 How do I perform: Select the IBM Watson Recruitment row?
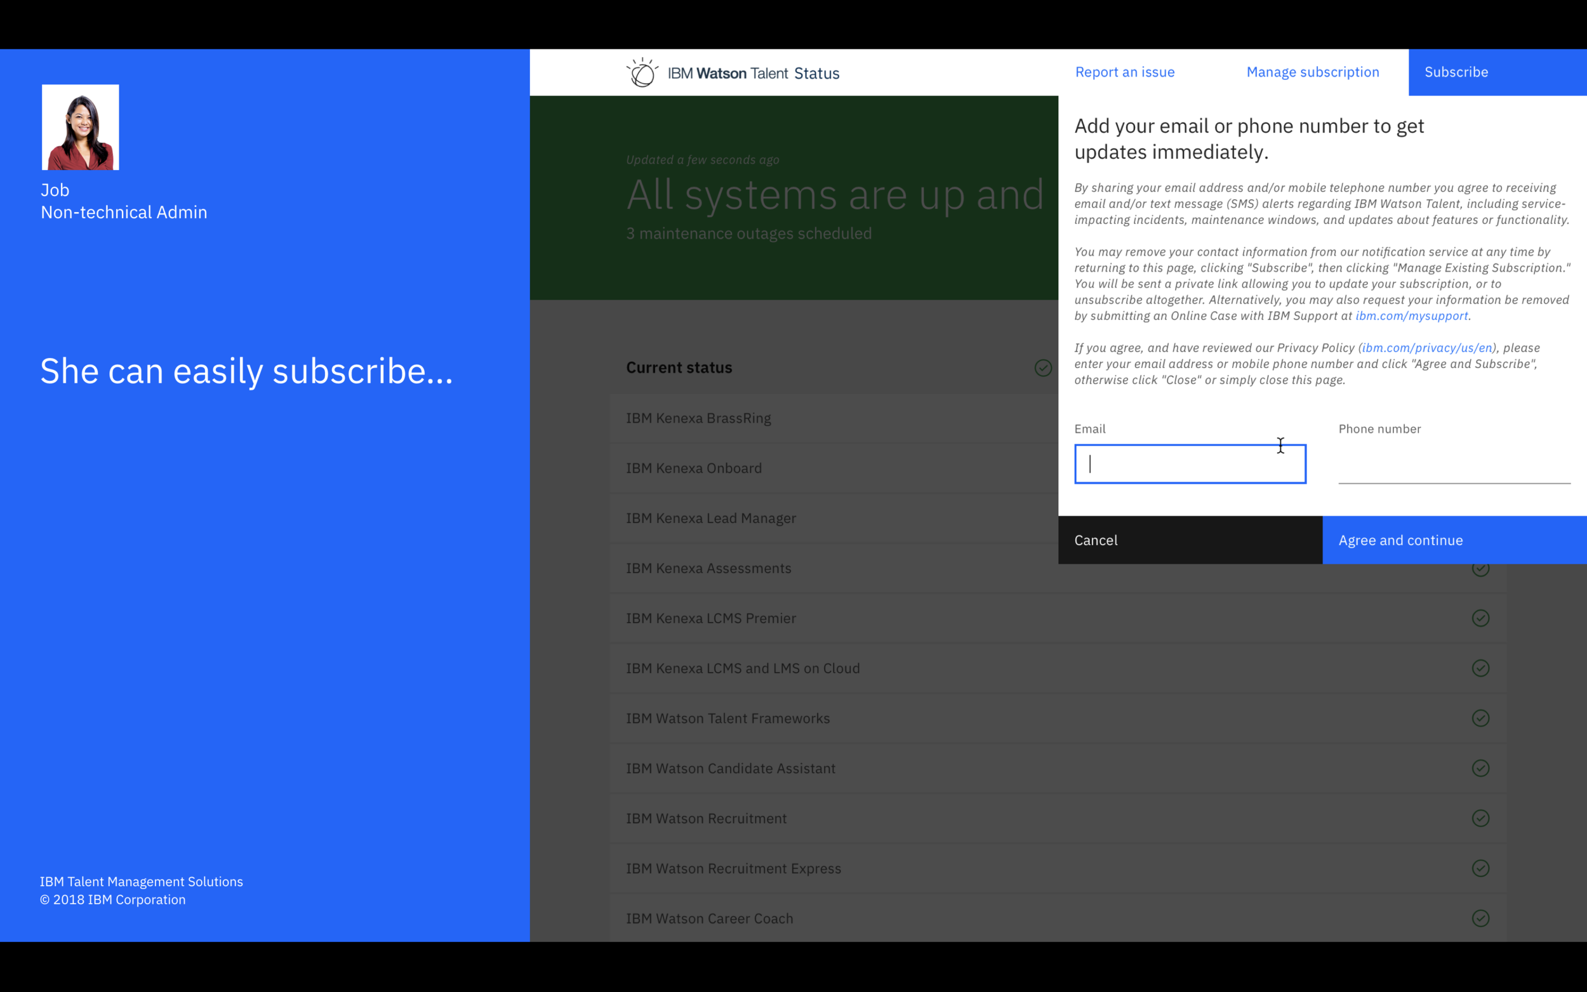point(1058,818)
